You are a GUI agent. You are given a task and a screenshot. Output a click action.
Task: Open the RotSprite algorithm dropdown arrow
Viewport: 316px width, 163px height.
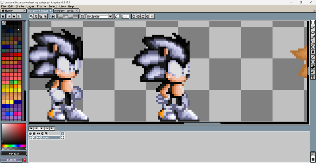pyautogui.click(x=111, y=16)
